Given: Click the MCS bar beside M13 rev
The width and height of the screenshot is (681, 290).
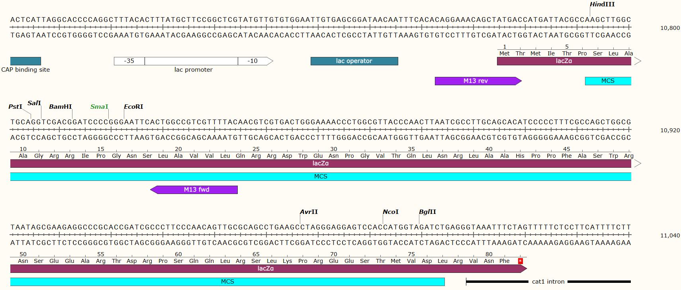Looking at the screenshot, I should [x=608, y=81].
